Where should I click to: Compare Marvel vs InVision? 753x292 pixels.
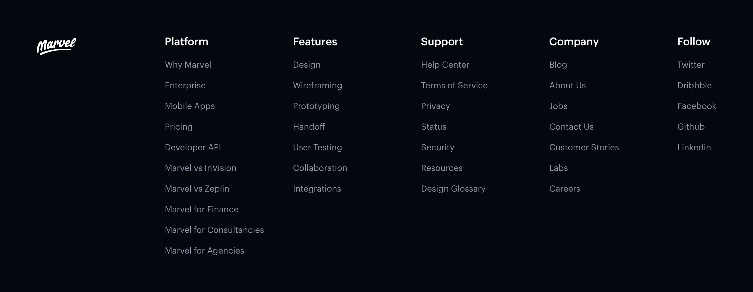[x=201, y=168]
